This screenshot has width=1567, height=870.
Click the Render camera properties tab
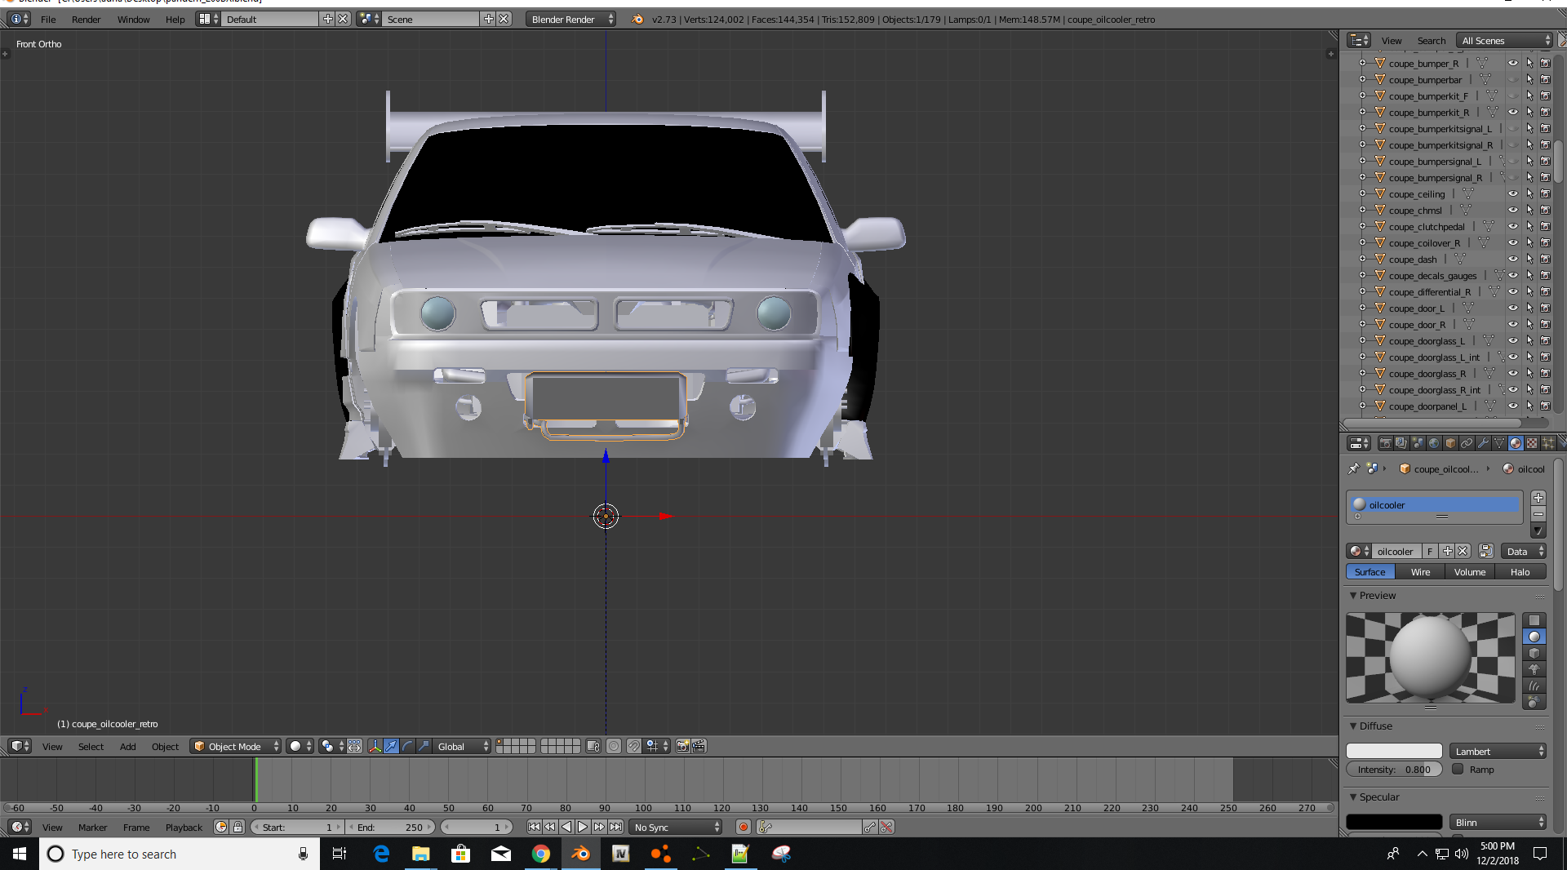(1385, 443)
